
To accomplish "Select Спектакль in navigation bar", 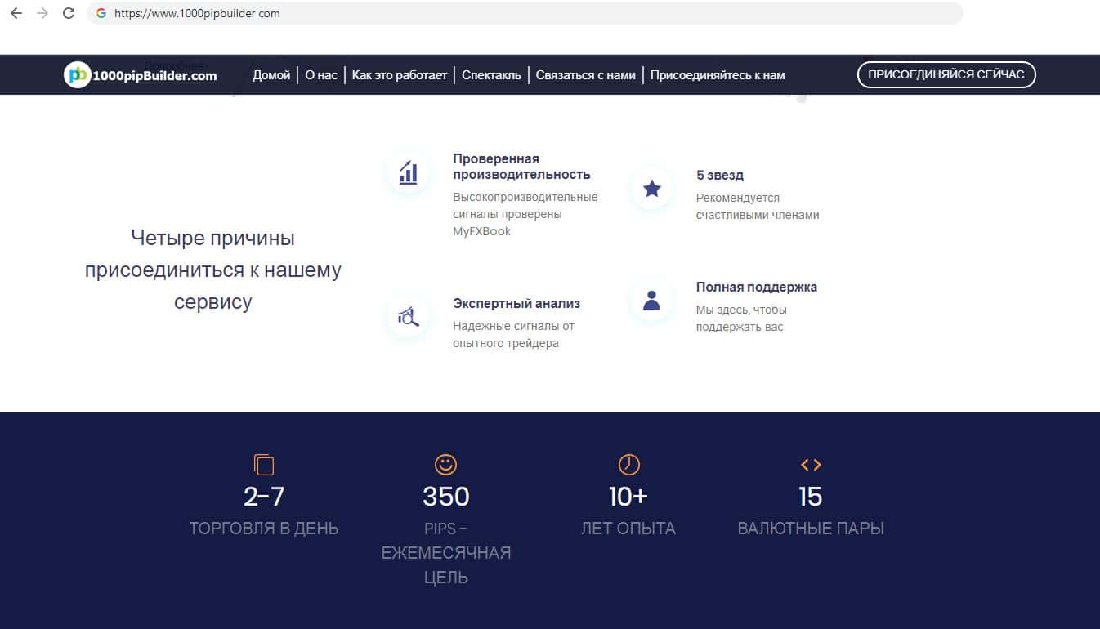I will click(491, 75).
